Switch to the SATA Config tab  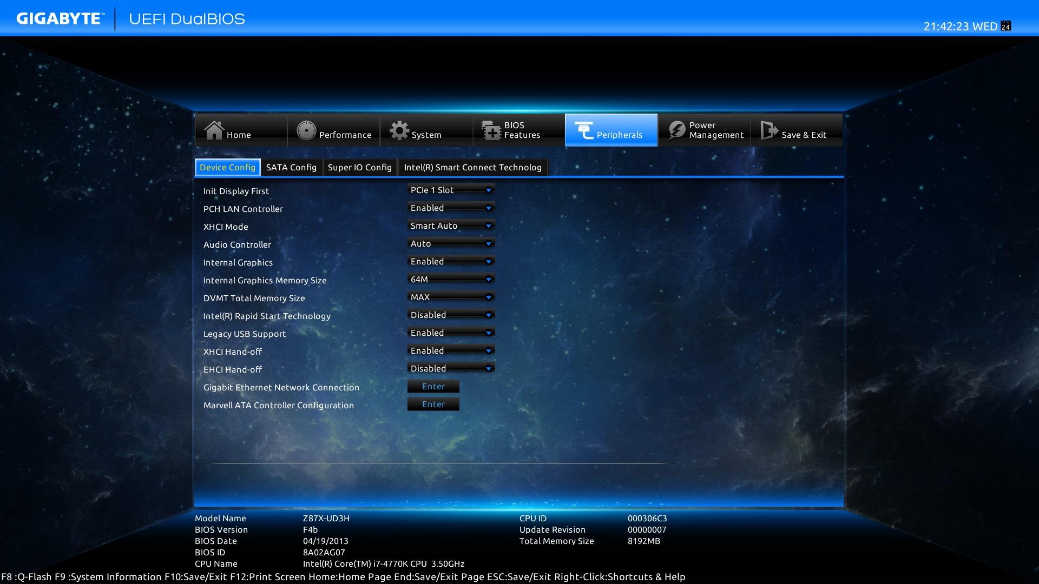291,168
